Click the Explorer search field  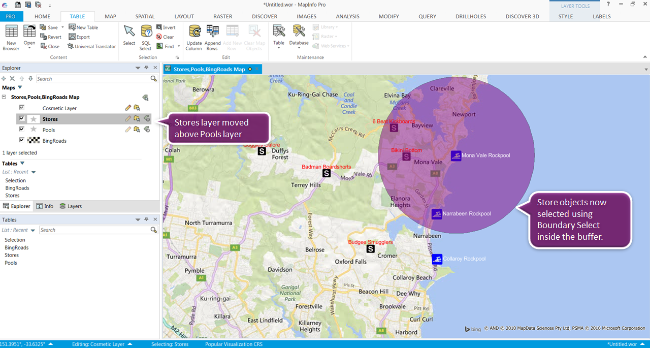tap(93, 79)
